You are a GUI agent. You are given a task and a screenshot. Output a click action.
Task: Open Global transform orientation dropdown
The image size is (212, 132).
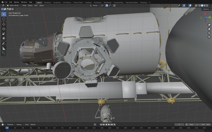pyautogui.click(x=95, y=6)
